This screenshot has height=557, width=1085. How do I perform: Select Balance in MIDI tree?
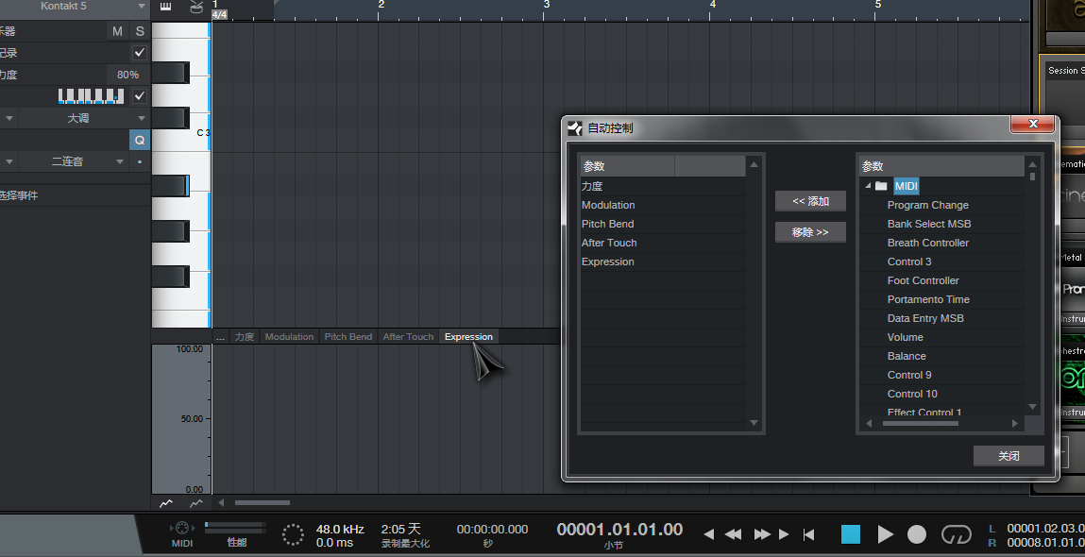(x=907, y=356)
